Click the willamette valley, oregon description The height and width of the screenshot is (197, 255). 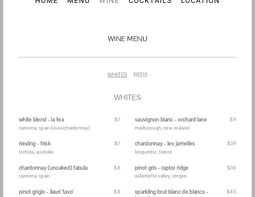[x=161, y=176]
